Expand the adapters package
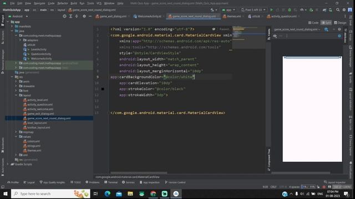Screen dimensions: 355x199 tap(20, 40)
